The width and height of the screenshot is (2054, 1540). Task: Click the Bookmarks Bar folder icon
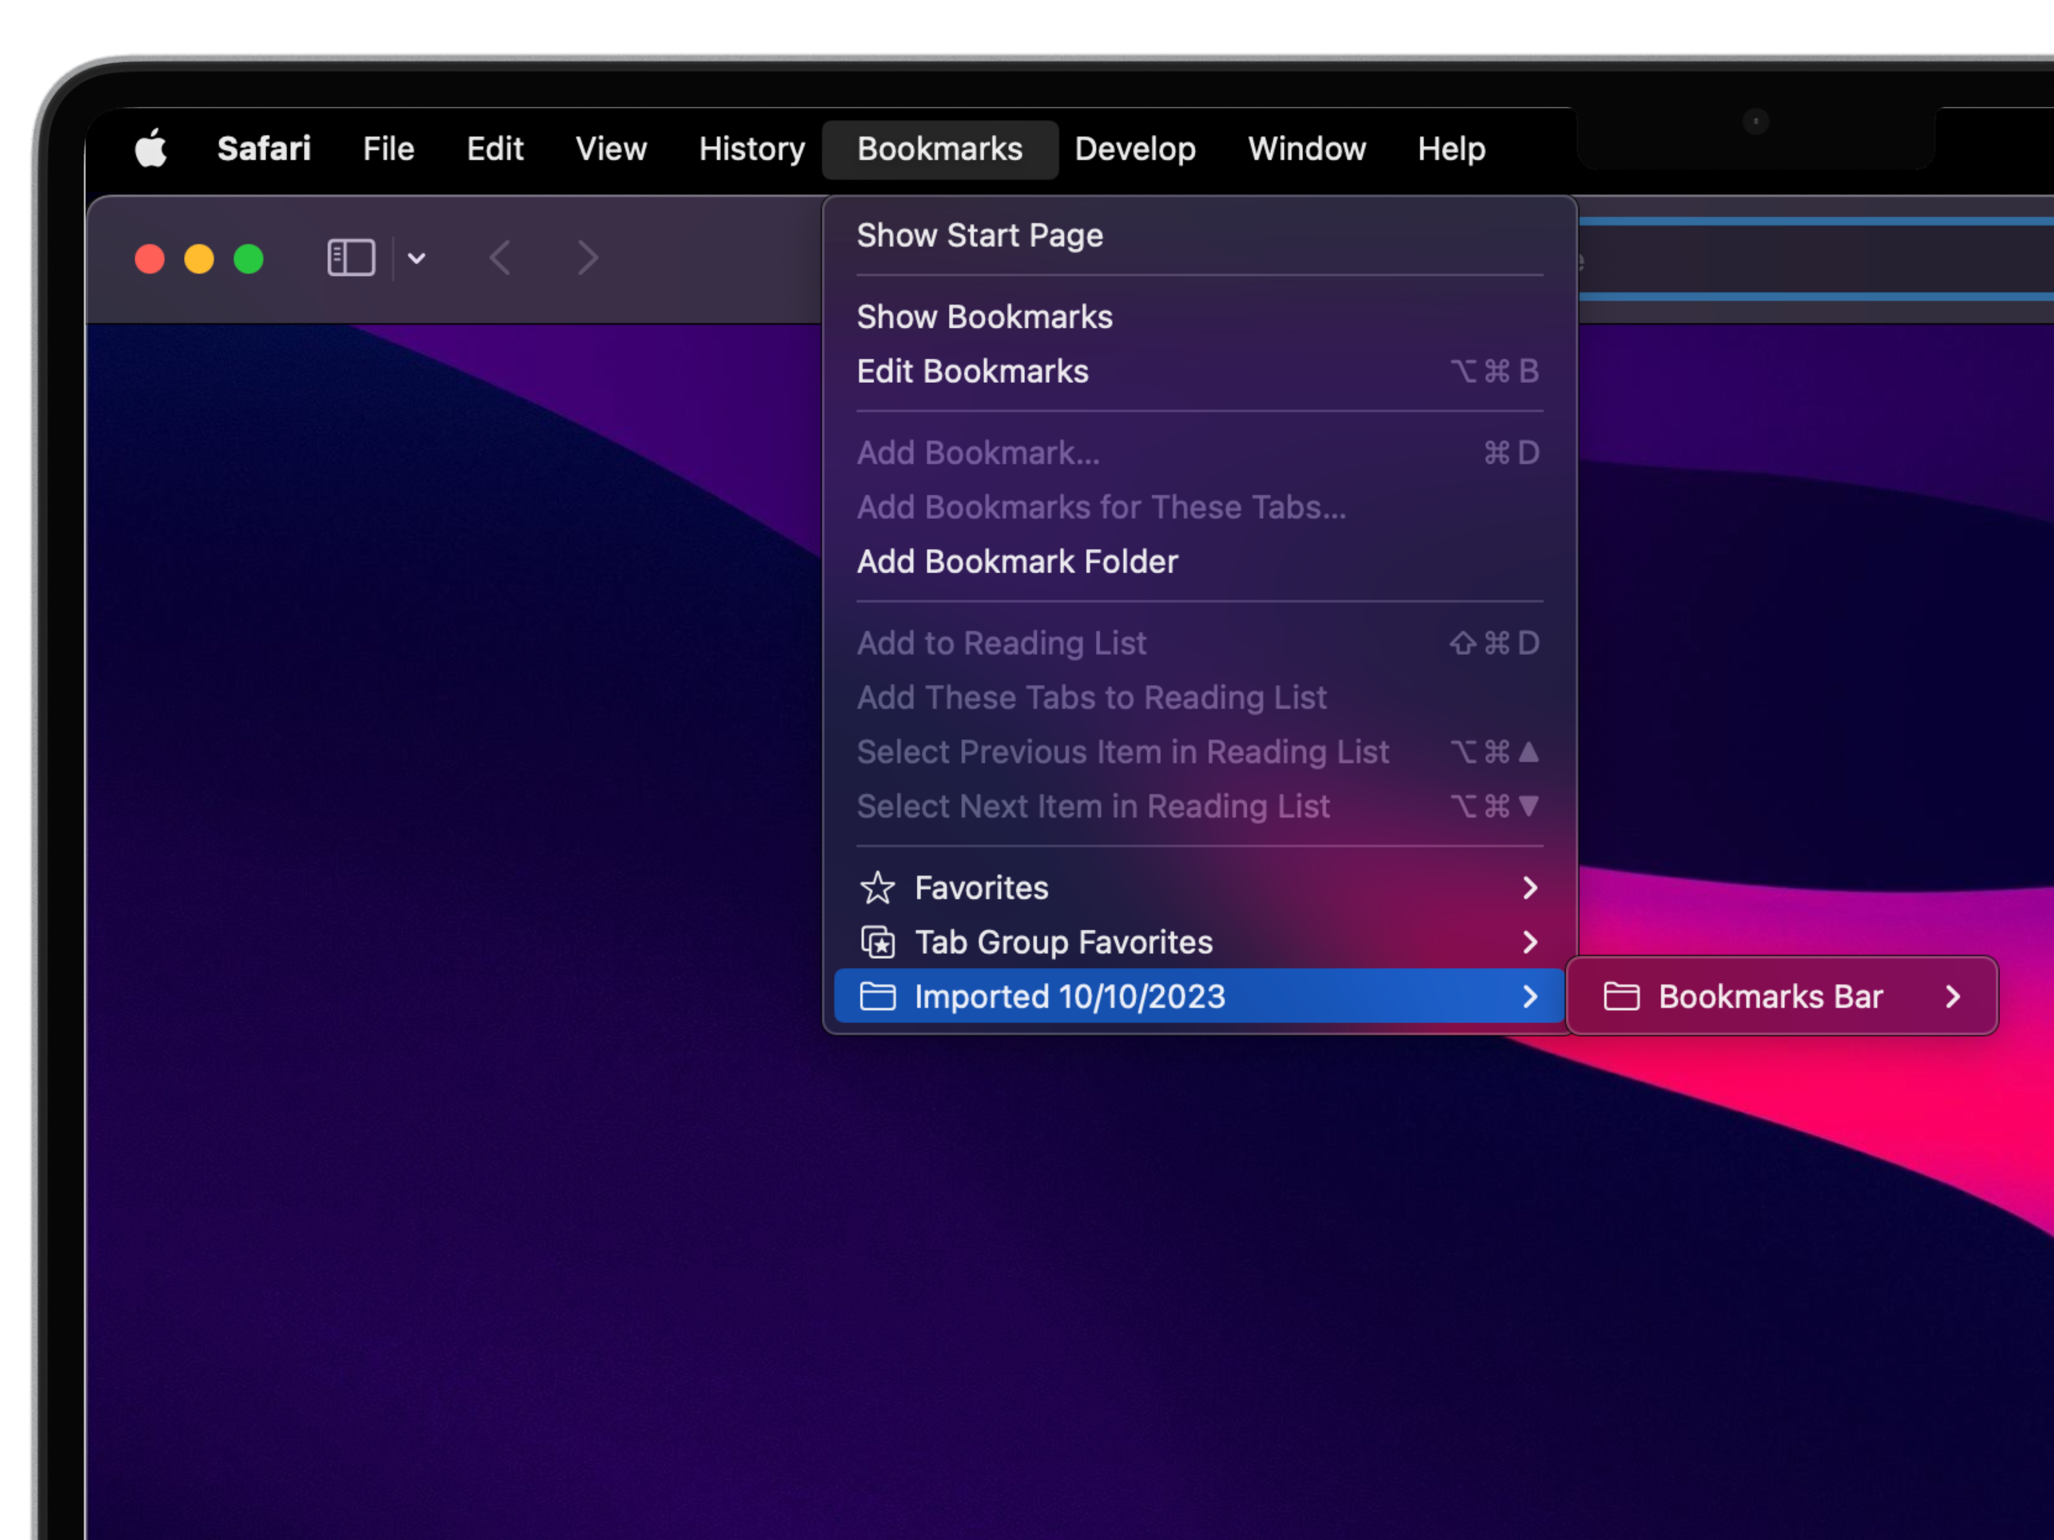tap(1621, 997)
